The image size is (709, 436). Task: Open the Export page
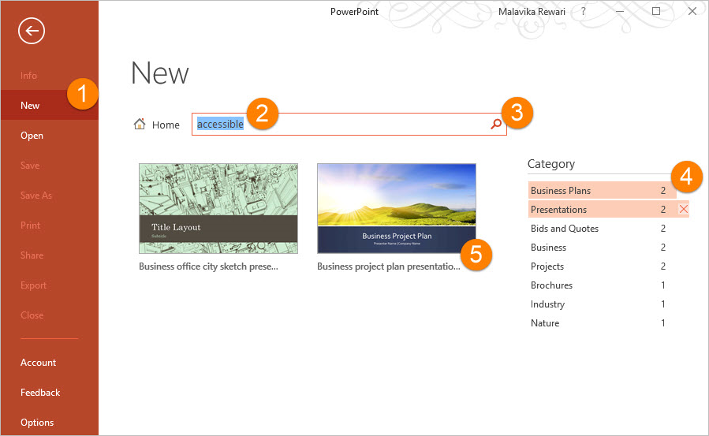click(x=33, y=285)
